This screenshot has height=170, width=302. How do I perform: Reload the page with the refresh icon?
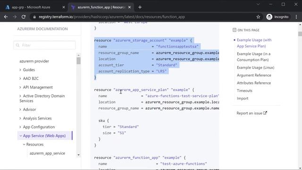point(24,17)
